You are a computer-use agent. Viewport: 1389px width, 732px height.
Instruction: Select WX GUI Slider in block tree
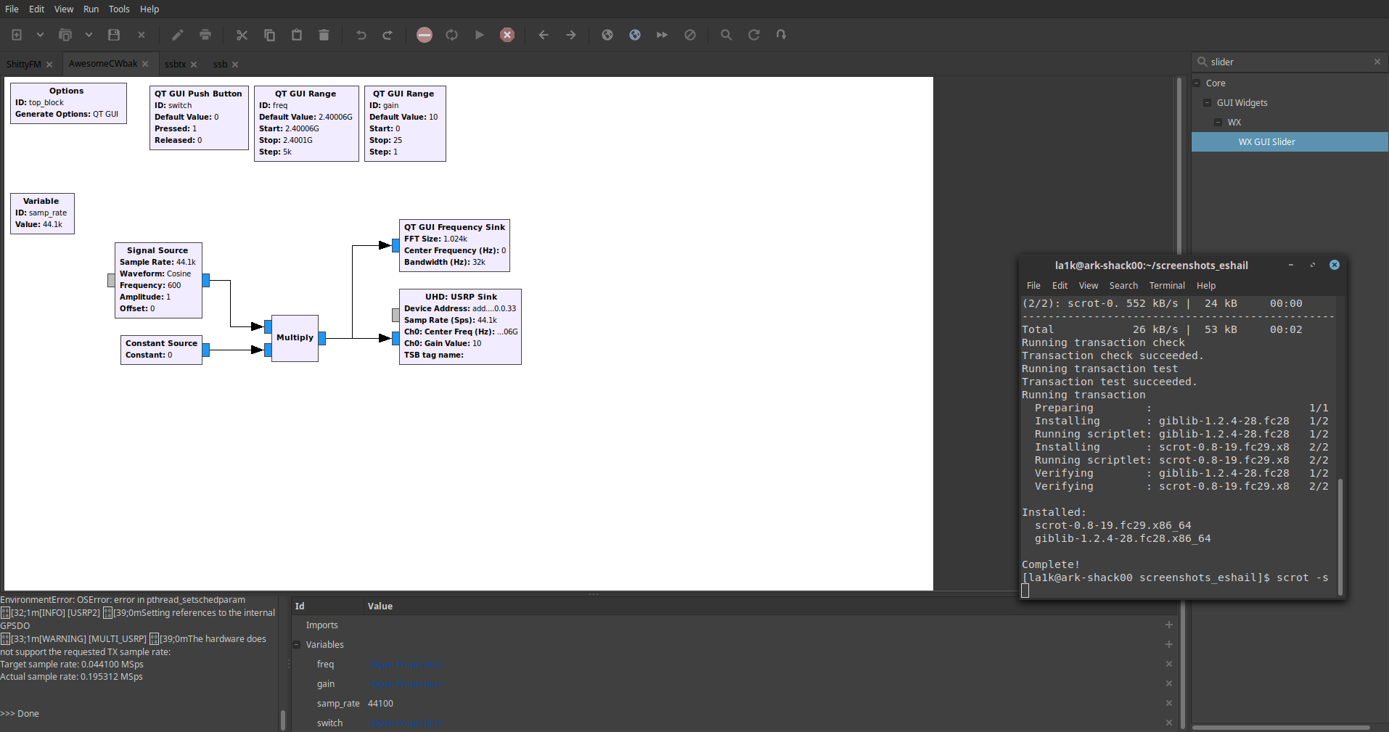point(1266,142)
